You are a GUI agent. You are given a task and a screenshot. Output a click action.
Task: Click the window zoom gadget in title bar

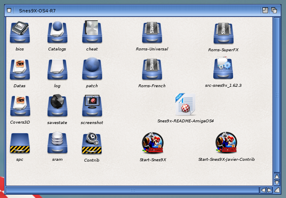pyautogui.click(x=265, y=10)
